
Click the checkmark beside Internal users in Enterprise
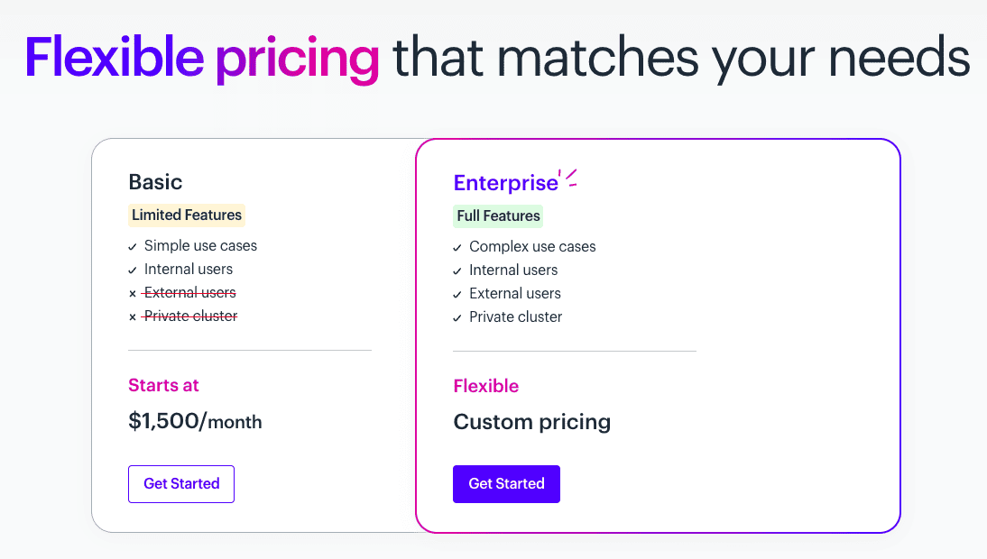[457, 270]
